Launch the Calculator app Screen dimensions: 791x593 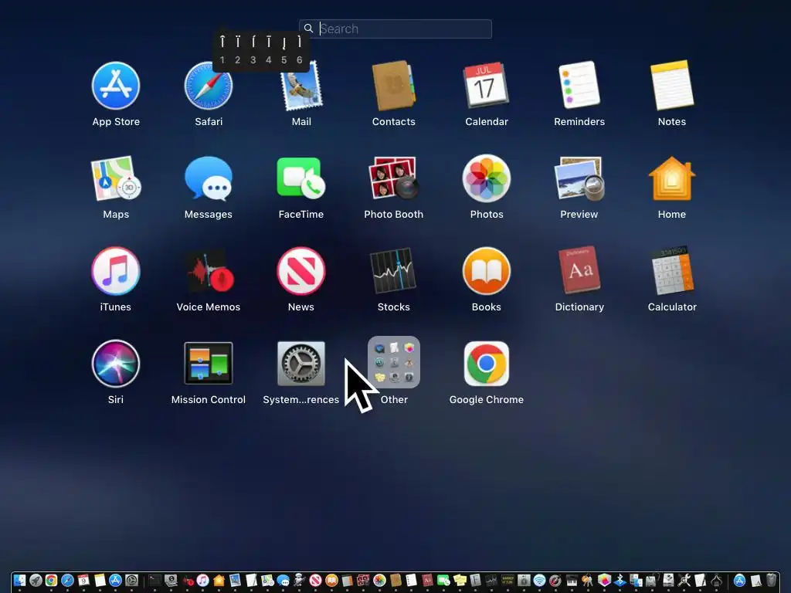click(672, 270)
